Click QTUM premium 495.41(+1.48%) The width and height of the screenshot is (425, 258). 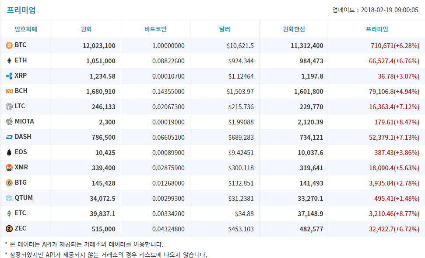[x=397, y=199]
